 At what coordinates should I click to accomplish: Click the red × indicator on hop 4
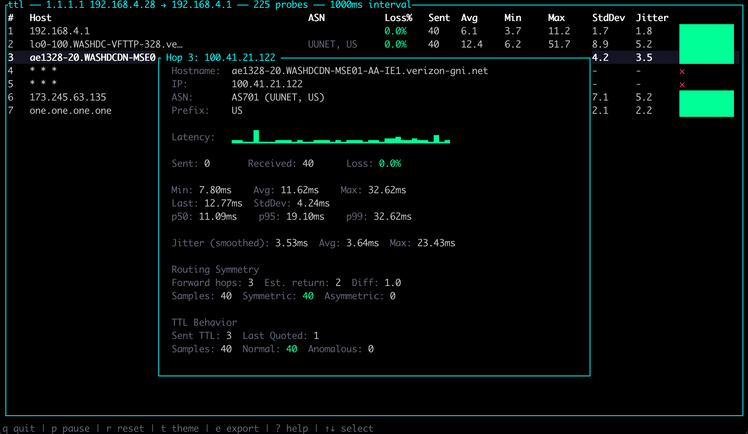click(682, 71)
